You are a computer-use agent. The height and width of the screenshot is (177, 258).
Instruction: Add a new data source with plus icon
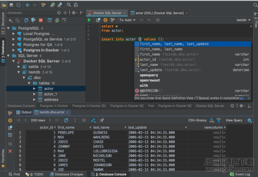10,20
